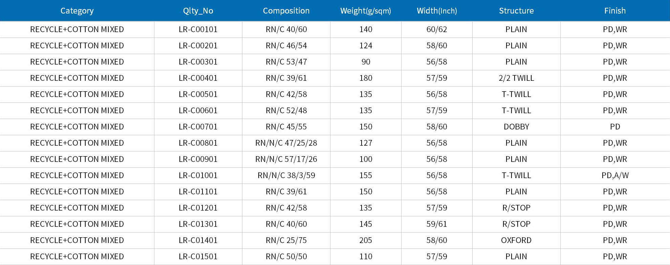The width and height of the screenshot is (670, 265).
Task: Click the DOBBY structure cell
Action: click(x=516, y=127)
